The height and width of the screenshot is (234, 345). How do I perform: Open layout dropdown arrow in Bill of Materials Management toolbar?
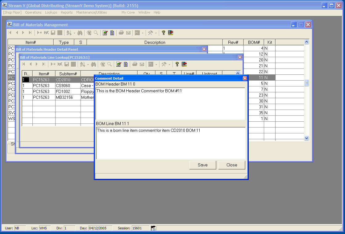(143, 33)
